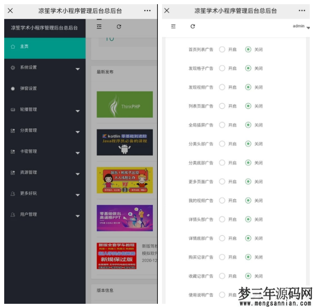This screenshot has height=308, width=314.
Task: Open the 主页 sidebar menu item
Action: pos(45,48)
